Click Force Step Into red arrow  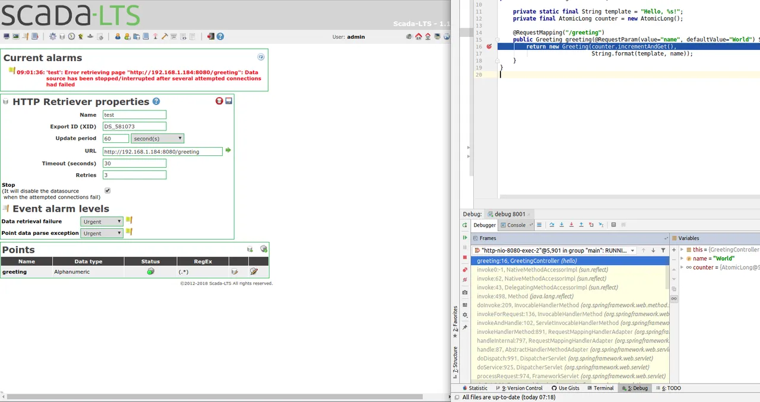coord(572,225)
